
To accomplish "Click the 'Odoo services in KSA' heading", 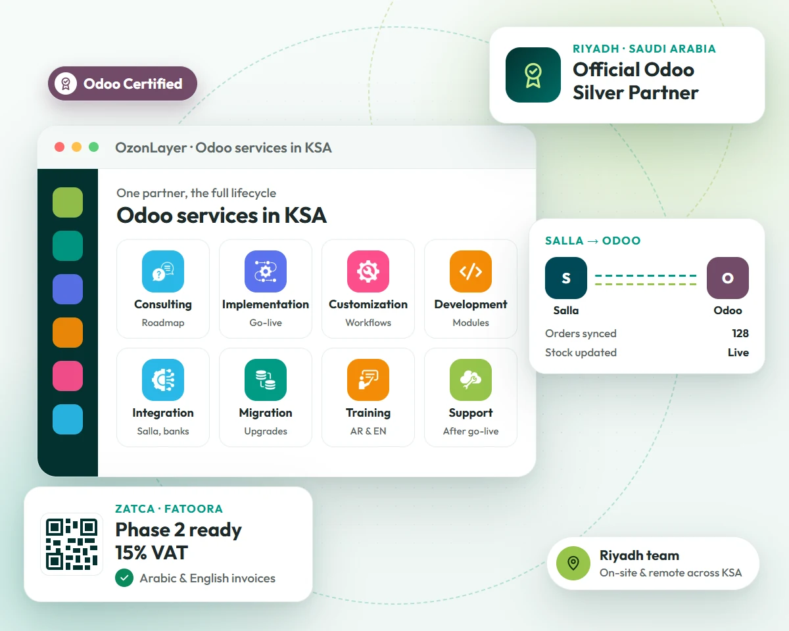I will point(222,215).
